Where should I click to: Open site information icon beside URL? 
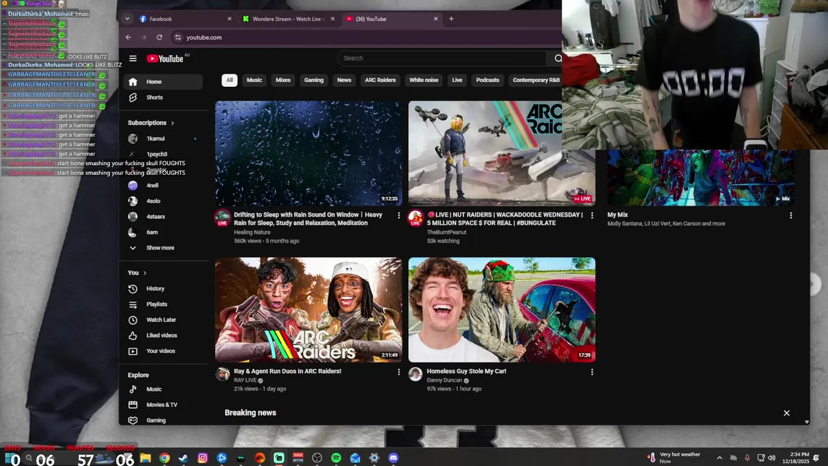(x=178, y=38)
